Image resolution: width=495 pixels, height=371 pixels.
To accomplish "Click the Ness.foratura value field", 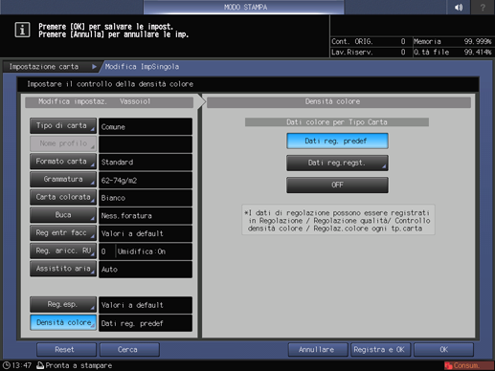I will coord(146,216).
